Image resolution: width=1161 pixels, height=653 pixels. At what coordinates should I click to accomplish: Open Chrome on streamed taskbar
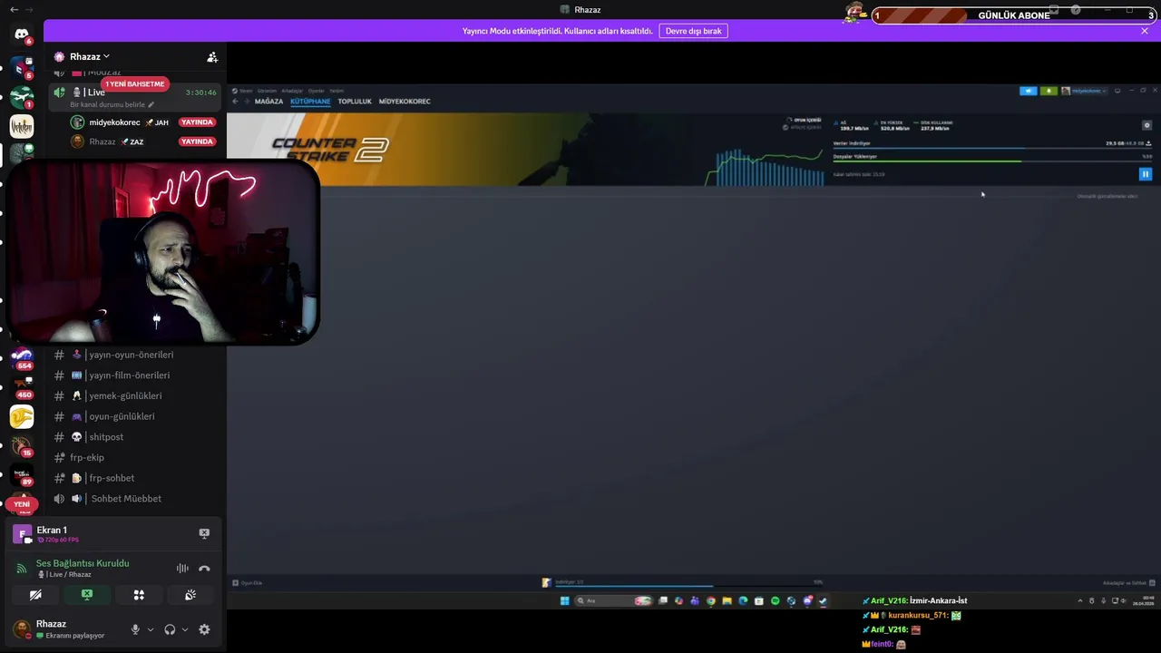tap(710, 600)
